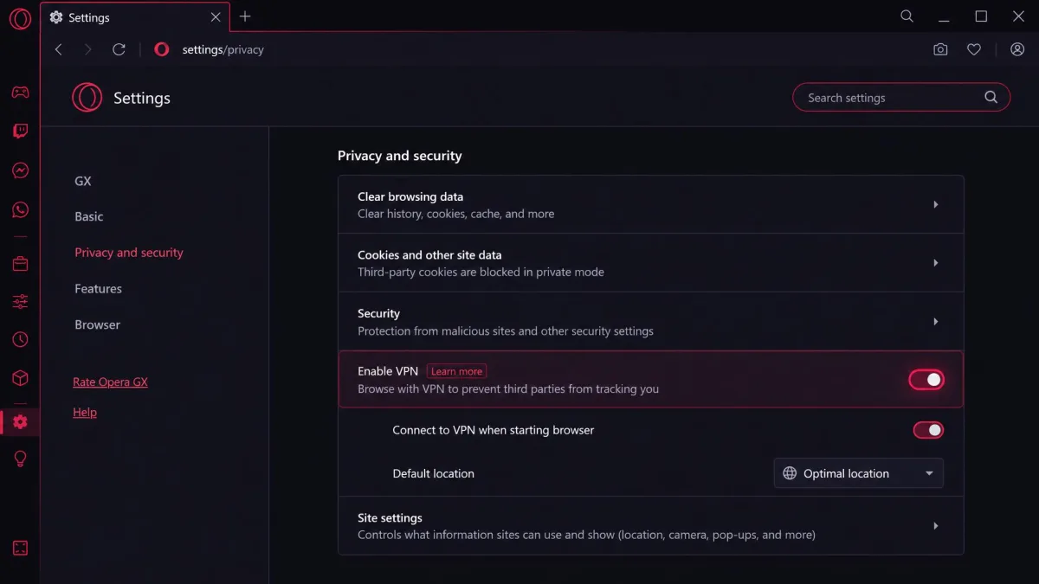This screenshot has width=1039, height=584.
Task: Select Features in settings navigation
Action: [x=98, y=289]
